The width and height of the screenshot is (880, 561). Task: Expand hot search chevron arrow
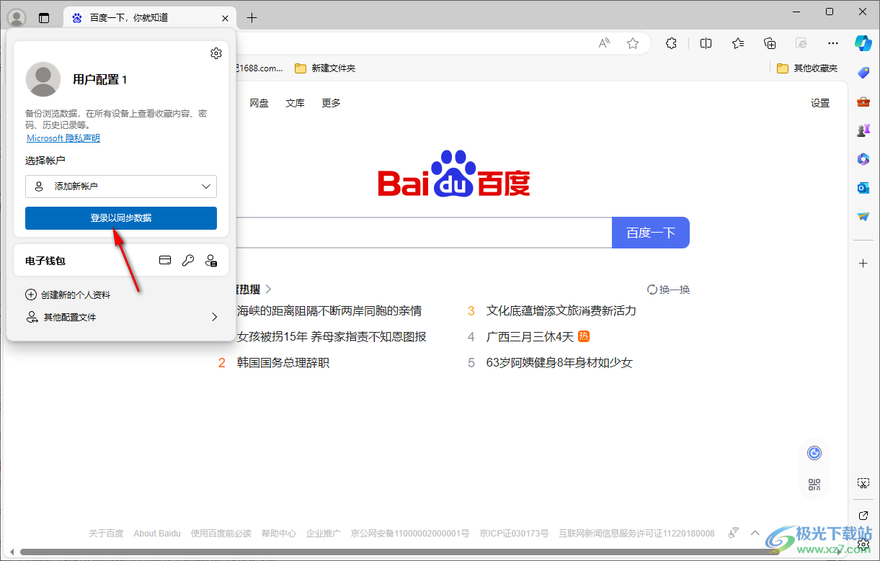[268, 289]
